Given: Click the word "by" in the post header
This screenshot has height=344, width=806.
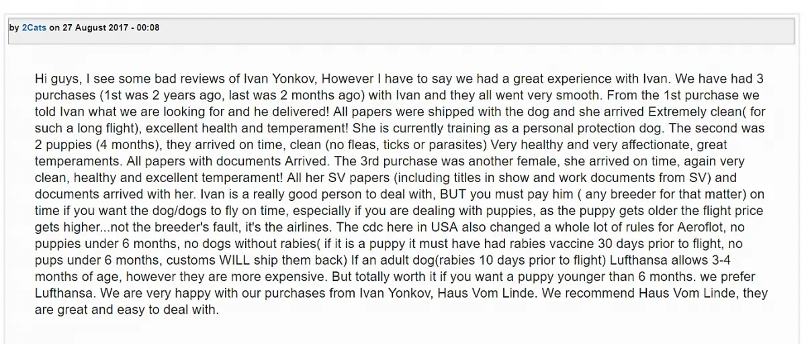Looking at the screenshot, I should 14,28.
